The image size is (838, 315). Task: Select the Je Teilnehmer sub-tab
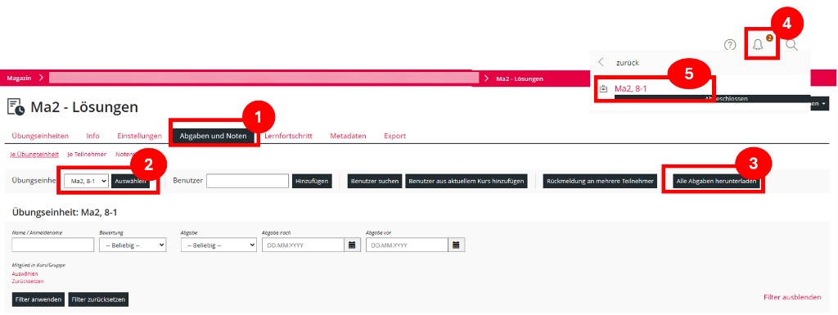87,155
